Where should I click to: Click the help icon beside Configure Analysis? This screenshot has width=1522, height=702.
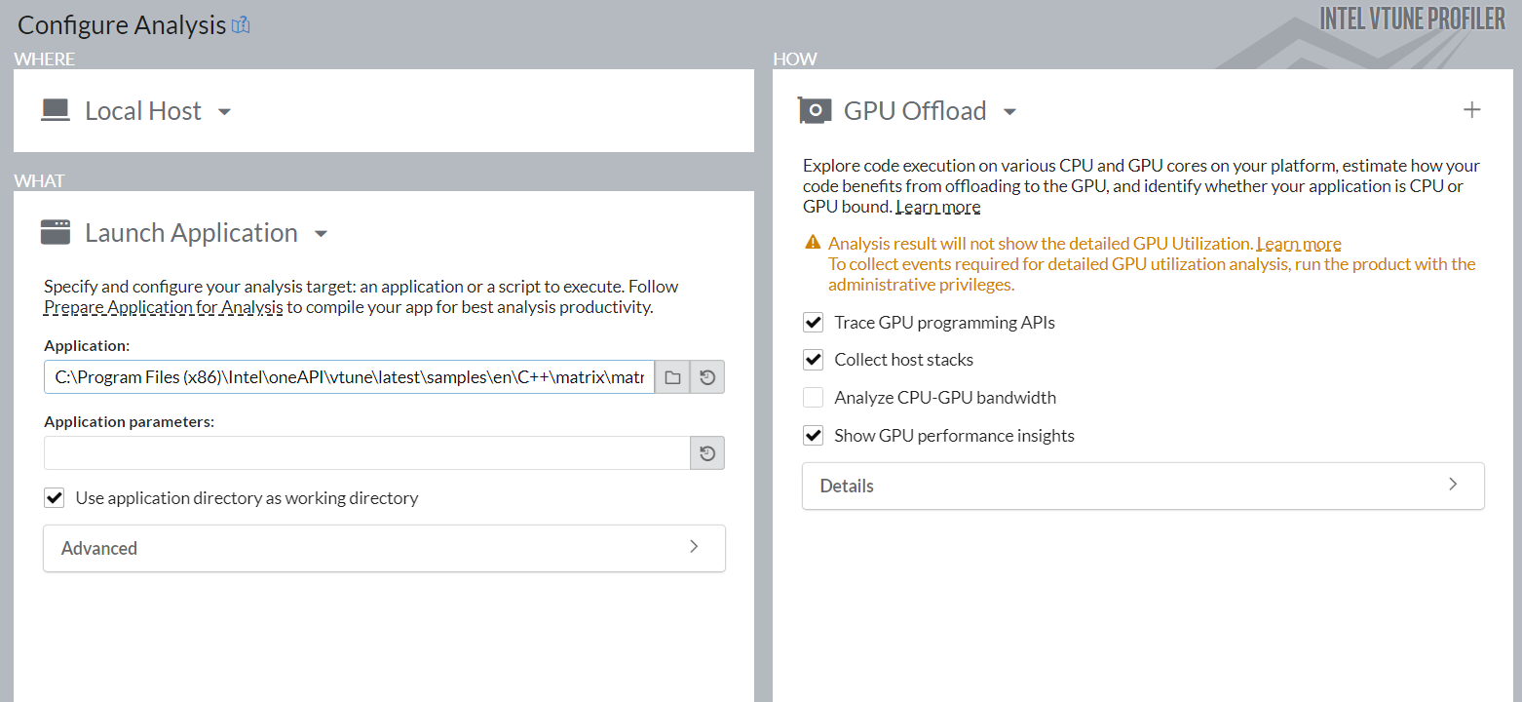pyautogui.click(x=241, y=25)
